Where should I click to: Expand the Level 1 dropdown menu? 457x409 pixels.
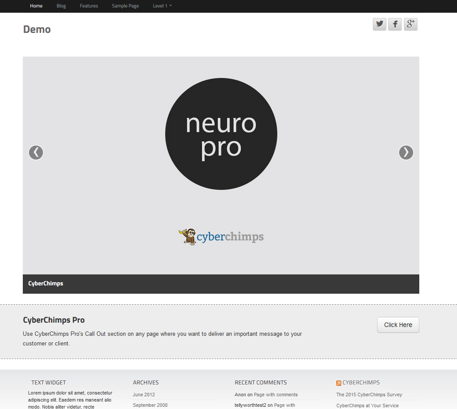tap(162, 6)
